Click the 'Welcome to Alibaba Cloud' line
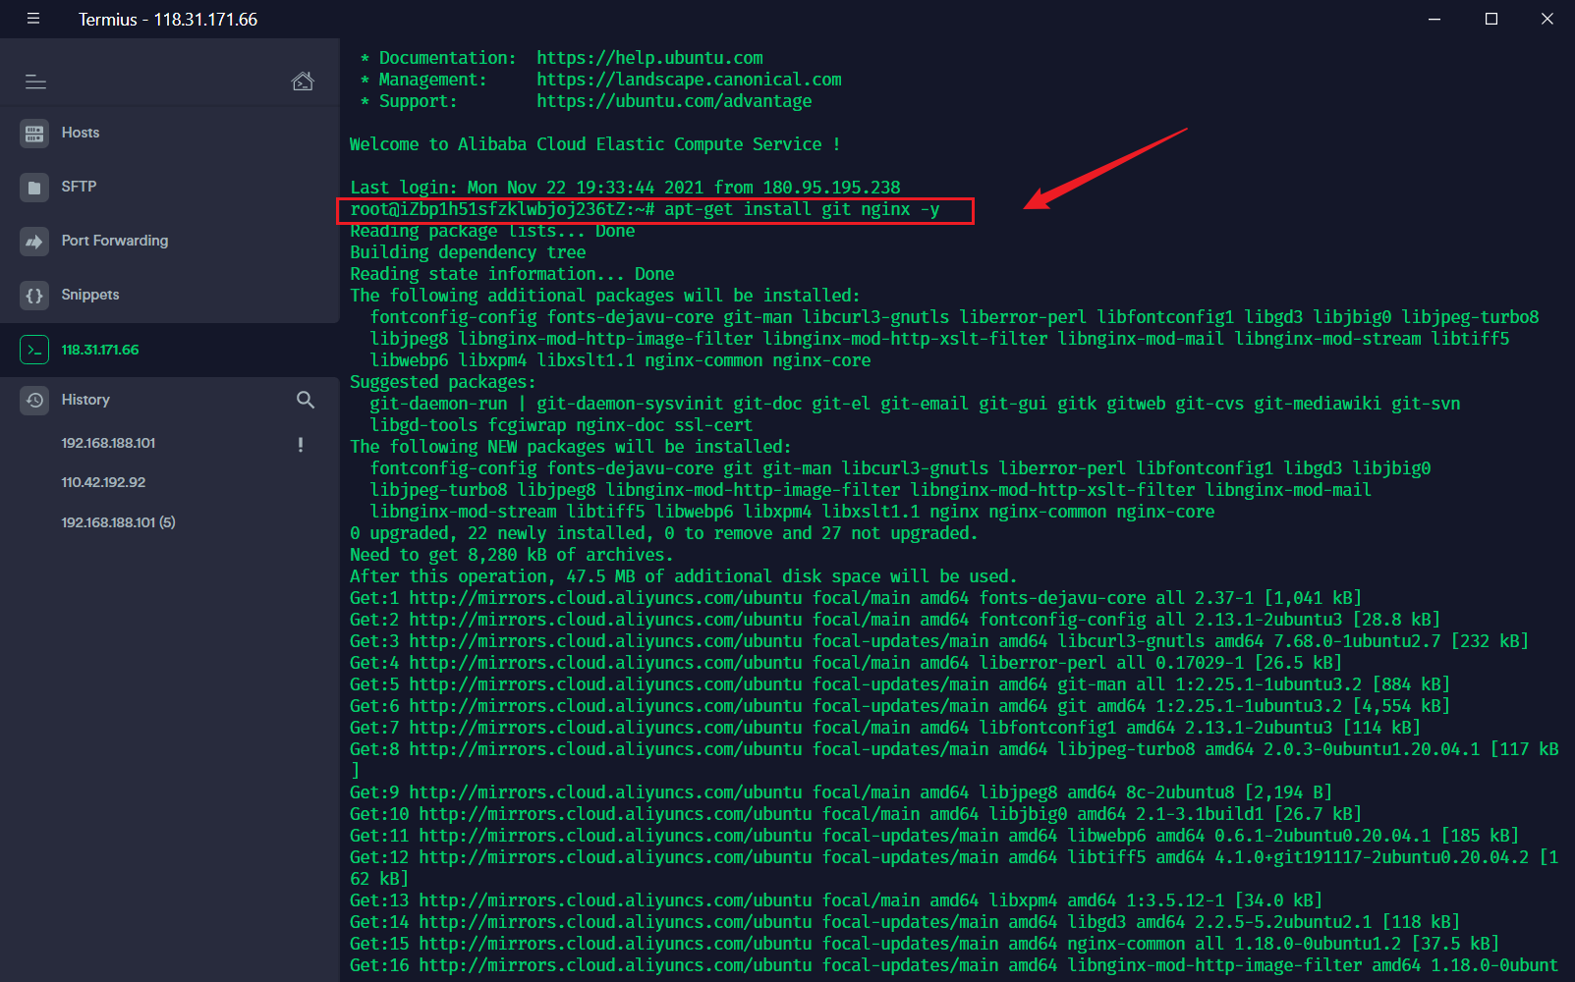 point(595,144)
